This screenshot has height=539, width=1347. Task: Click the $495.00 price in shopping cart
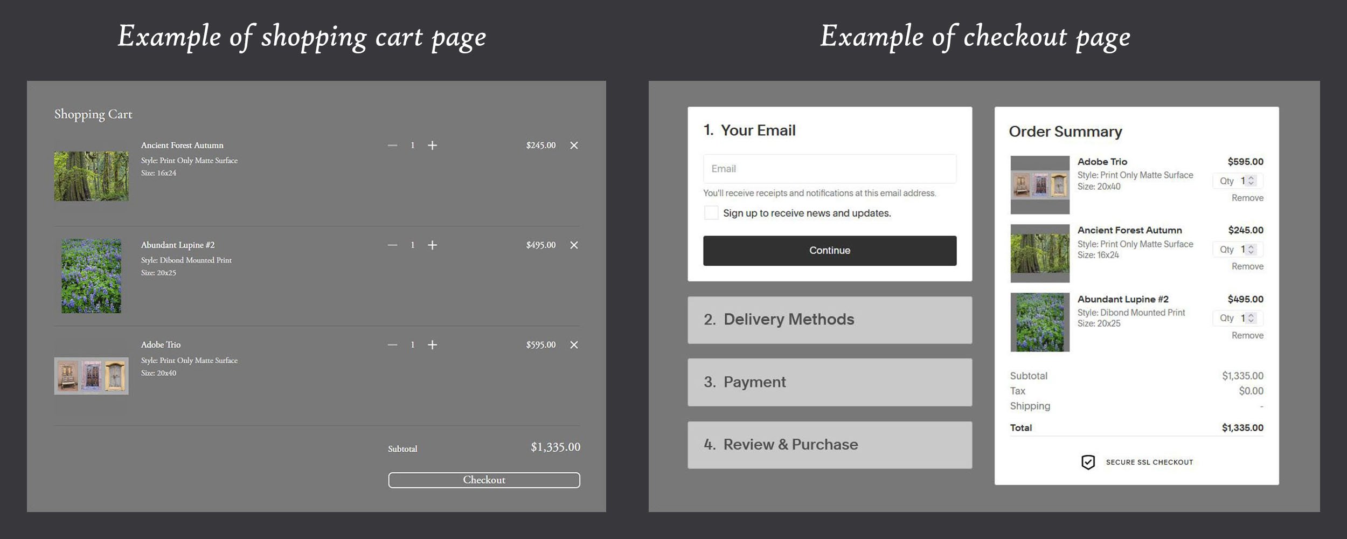tap(541, 245)
